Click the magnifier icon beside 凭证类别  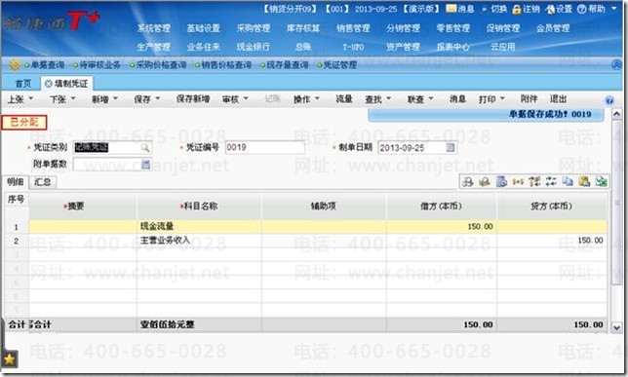(145, 148)
